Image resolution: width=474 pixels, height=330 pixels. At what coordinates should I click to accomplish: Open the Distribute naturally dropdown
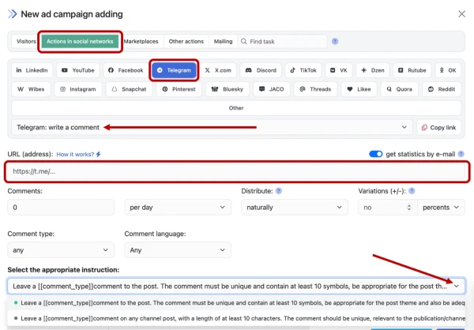tap(291, 207)
